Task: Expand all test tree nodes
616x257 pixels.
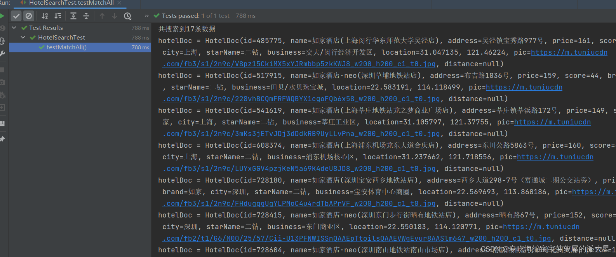Action: click(73, 16)
